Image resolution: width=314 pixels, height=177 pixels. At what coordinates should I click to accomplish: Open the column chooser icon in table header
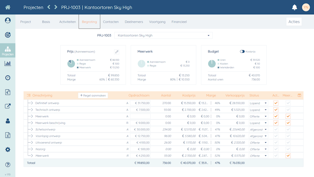[299, 95]
